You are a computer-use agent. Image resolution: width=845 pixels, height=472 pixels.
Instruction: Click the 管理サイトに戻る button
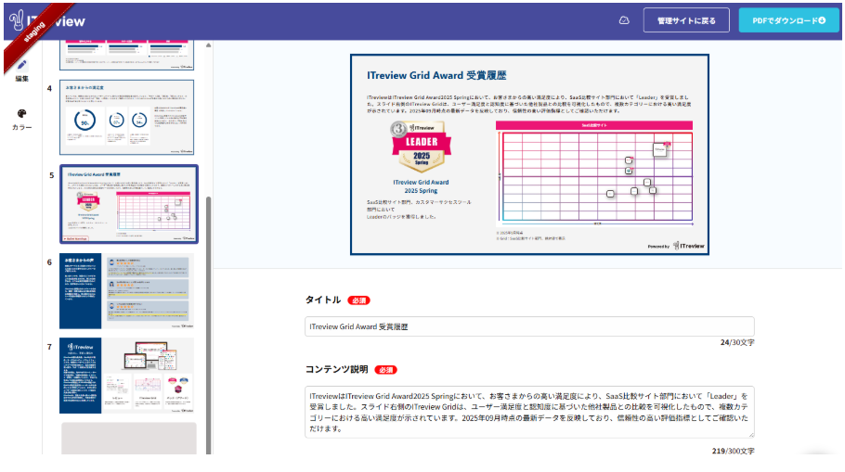[685, 20]
